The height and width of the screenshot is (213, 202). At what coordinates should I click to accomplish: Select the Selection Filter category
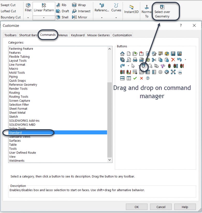[58, 105]
